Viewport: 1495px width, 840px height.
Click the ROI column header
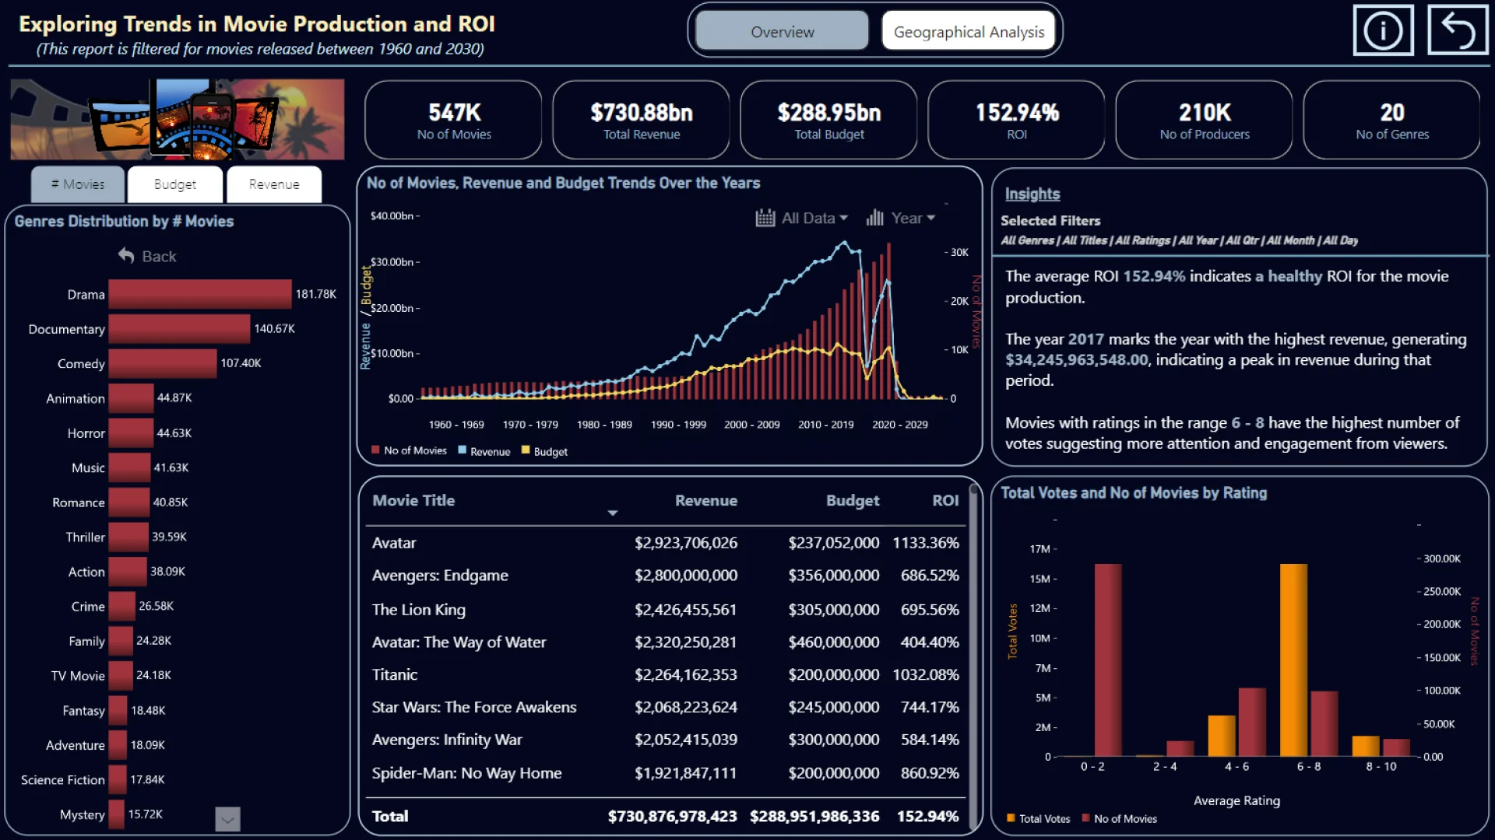pos(945,500)
